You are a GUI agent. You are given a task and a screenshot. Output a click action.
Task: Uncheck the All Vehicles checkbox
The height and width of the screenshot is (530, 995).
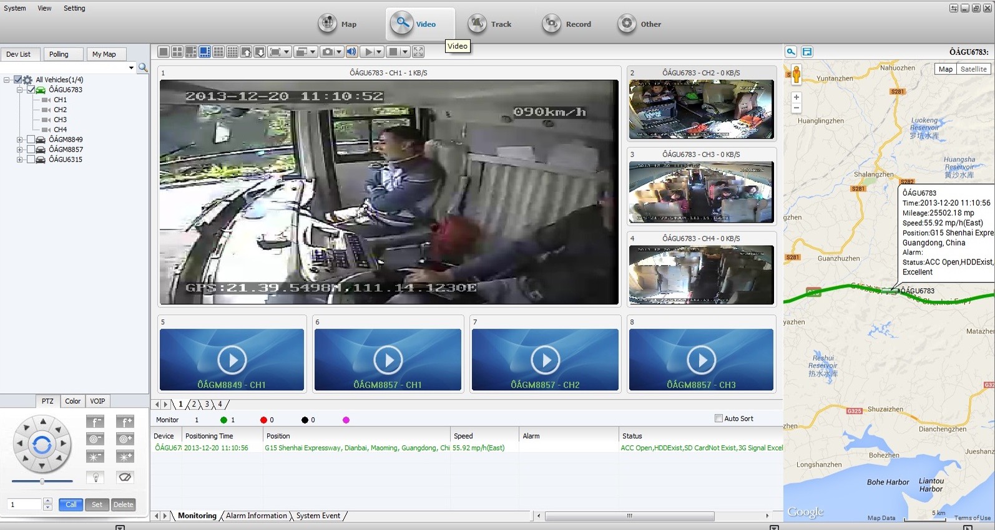tap(18, 80)
